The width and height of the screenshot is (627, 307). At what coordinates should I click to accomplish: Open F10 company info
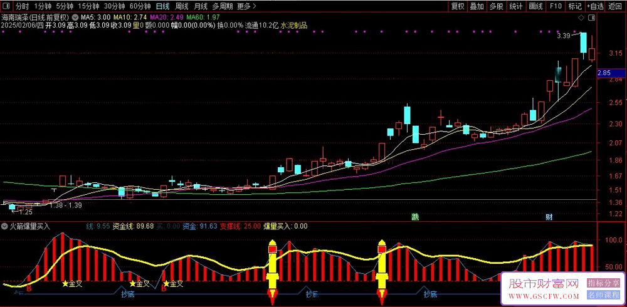tap(555, 6)
